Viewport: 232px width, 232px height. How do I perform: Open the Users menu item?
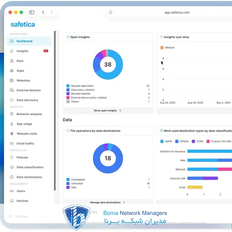tap(21, 191)
